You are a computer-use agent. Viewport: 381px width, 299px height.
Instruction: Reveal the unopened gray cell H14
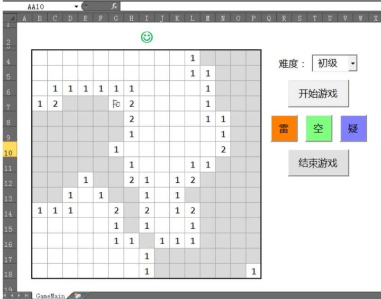131,210
